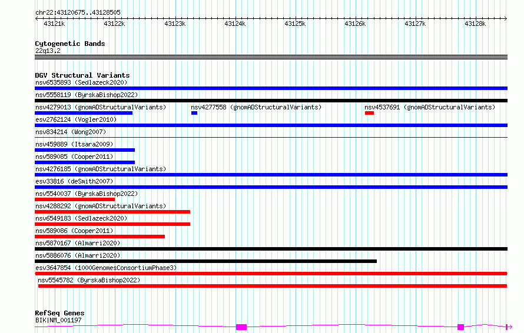Viewport: 524px width, 333px height.
Task: Select the blue nsv4279013 variant bar
Action: (84, 113)
